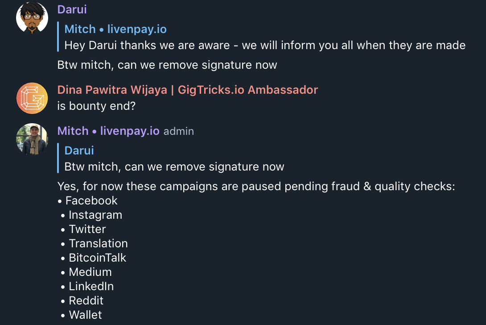Click Mitch • livenpay.io purple sender name

click(108, 131)
